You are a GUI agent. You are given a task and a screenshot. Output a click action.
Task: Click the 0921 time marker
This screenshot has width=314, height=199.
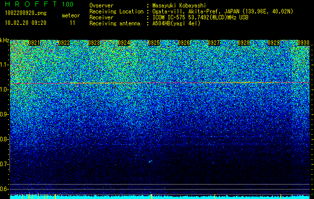[x=34, y=43]
